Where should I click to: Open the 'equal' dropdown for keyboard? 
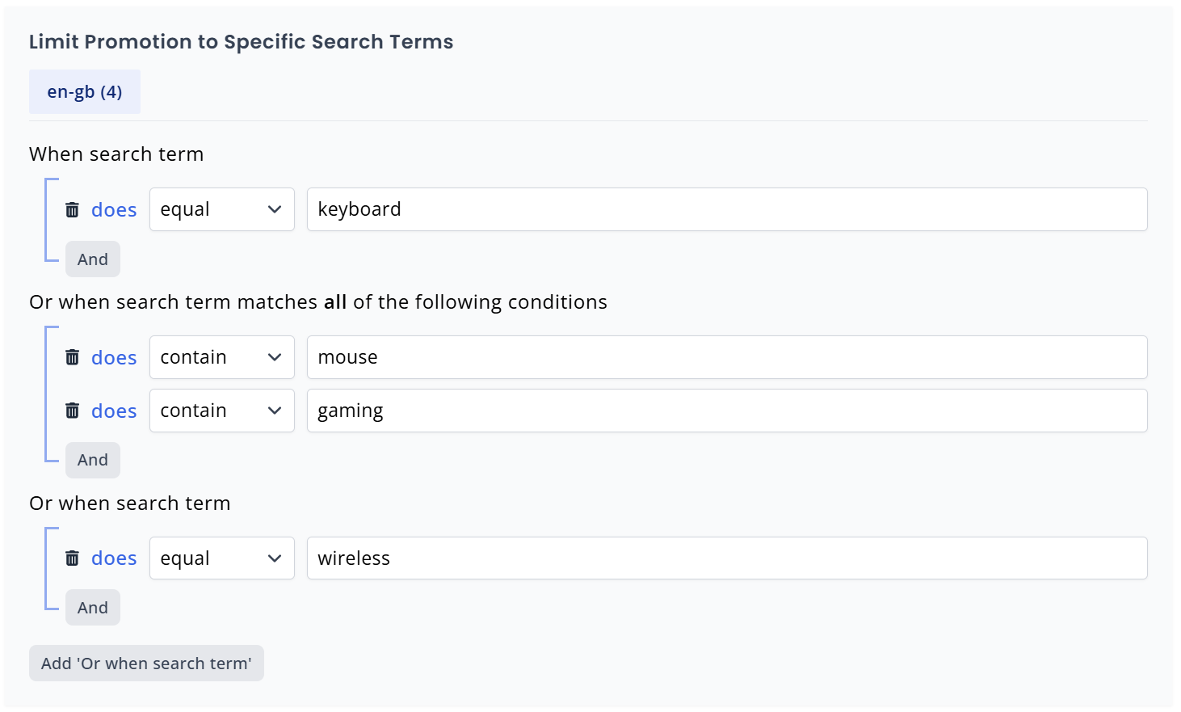(221, 209)
